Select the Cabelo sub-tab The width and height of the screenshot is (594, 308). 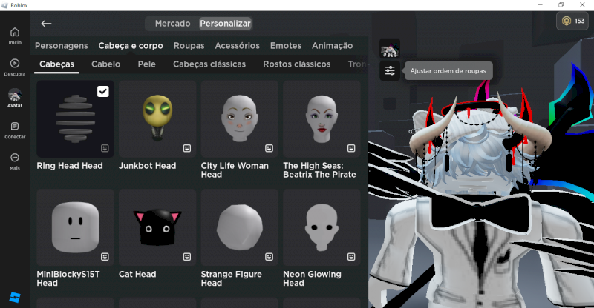click(x=105, y=64)
